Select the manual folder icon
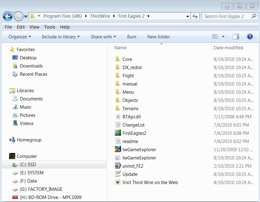Viewport: 260px width, 202px height. pos(118,83)
